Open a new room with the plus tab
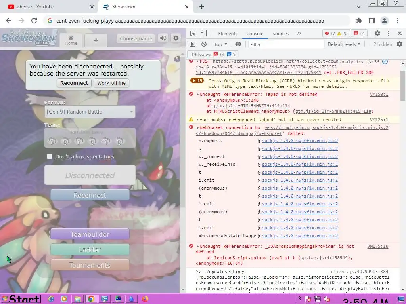The image size is (406, 304). pyautogui.click(x=96, y=40)
